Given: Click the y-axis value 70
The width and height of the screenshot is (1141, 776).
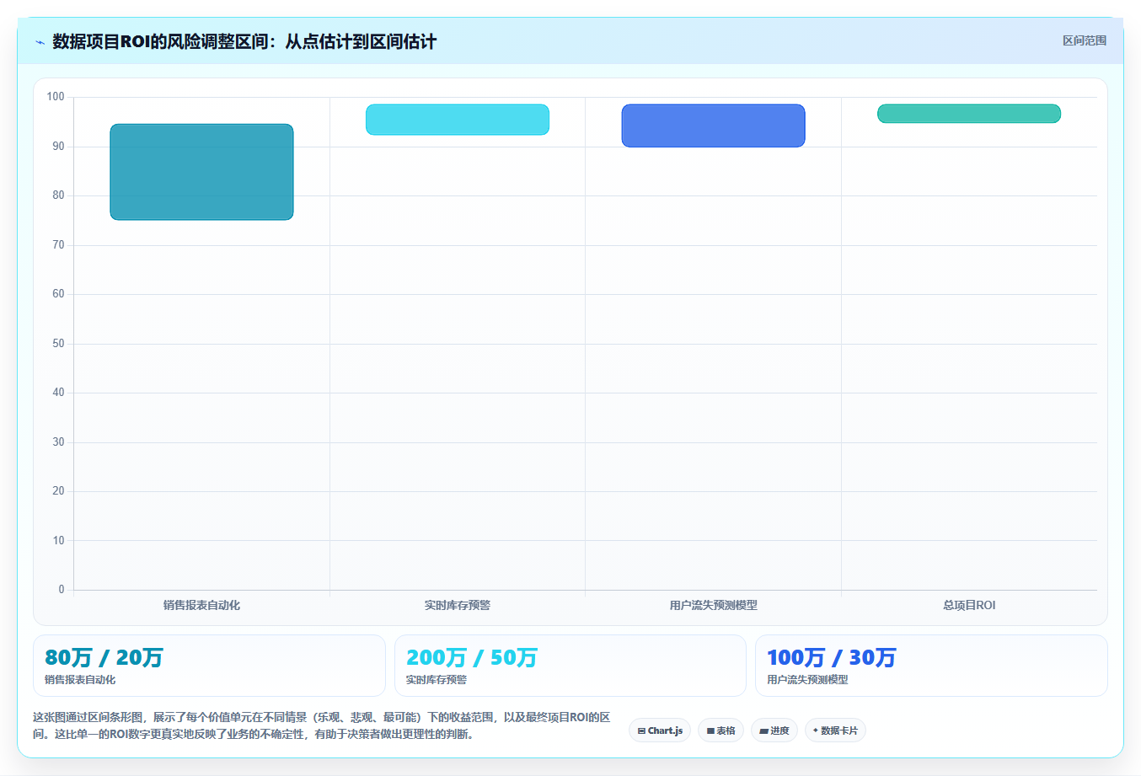Looking at the screenshot, I should 58,244.
